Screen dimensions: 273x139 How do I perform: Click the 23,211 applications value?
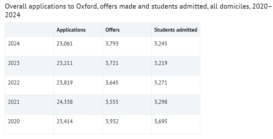(65, 63)
